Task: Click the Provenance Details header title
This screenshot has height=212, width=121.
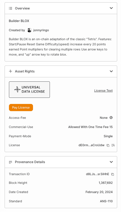Action: 30,162
